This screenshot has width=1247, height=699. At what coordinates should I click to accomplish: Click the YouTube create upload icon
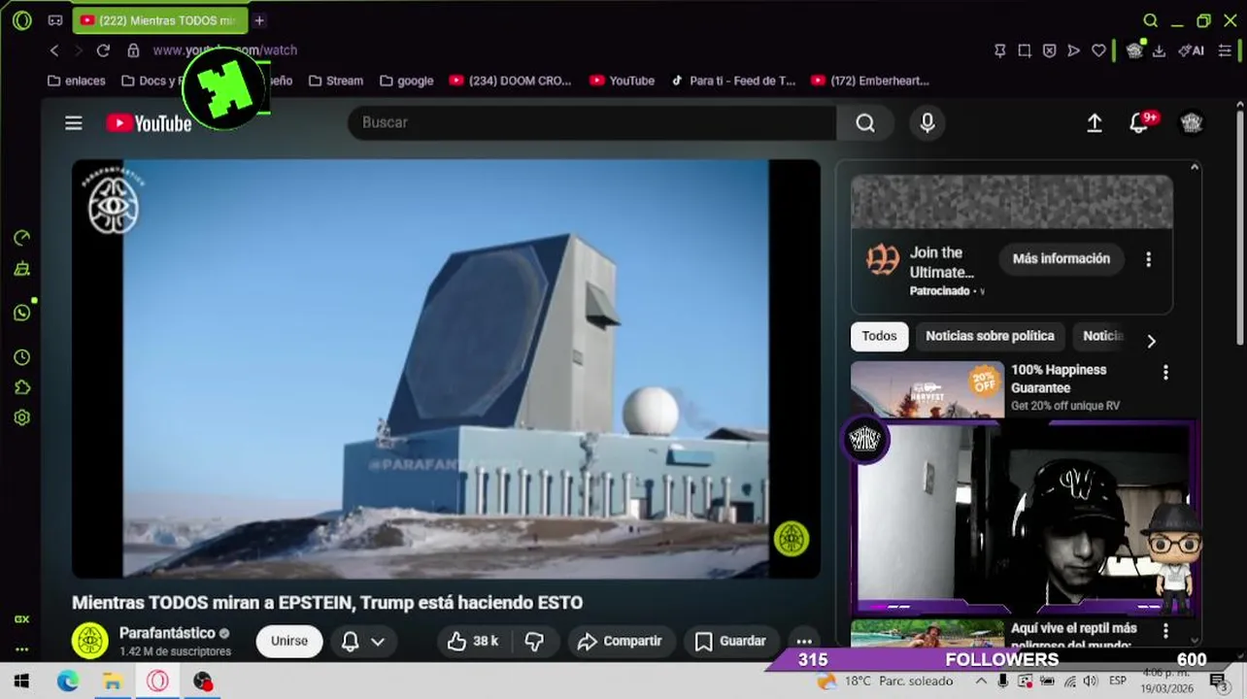click(x=1094, y=122)
